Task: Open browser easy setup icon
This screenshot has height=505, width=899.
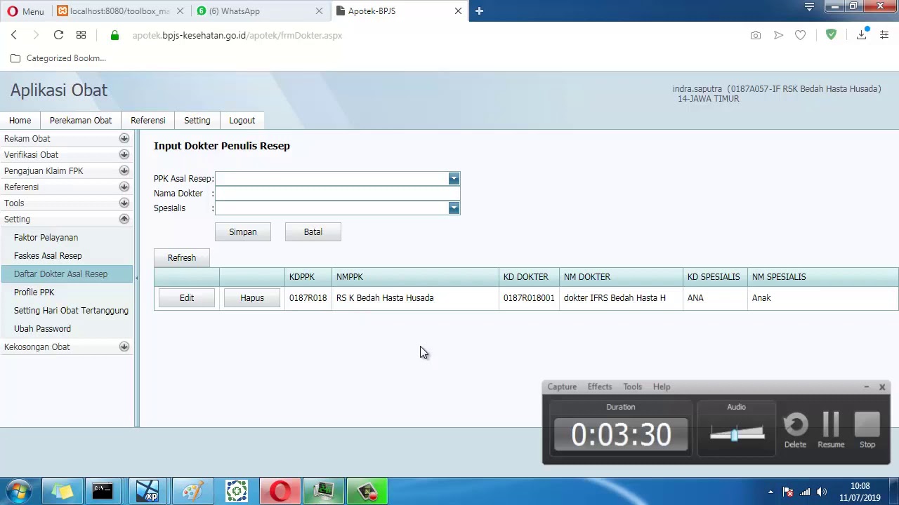Action: pos(884,34)
